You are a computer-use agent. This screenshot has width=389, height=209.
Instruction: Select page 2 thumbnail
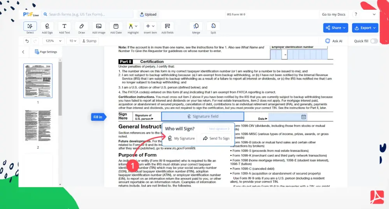tap(38, 126)
